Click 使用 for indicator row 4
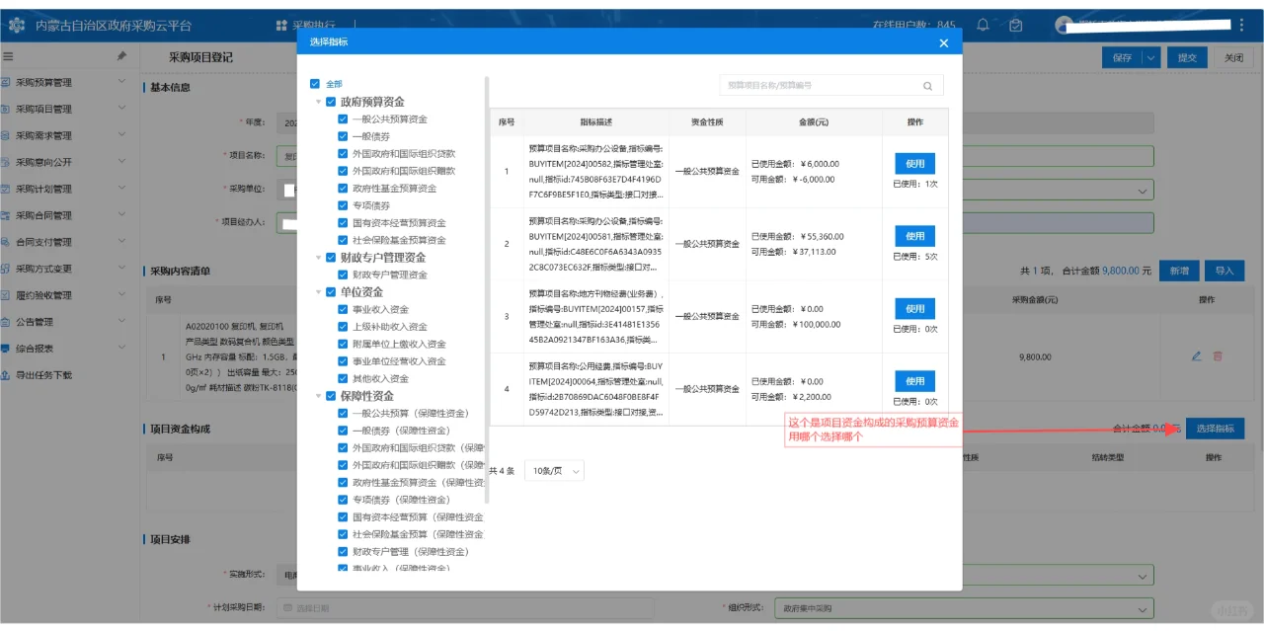The height and width of the screenshot is (631, 1264). click(x=914, y=381)
